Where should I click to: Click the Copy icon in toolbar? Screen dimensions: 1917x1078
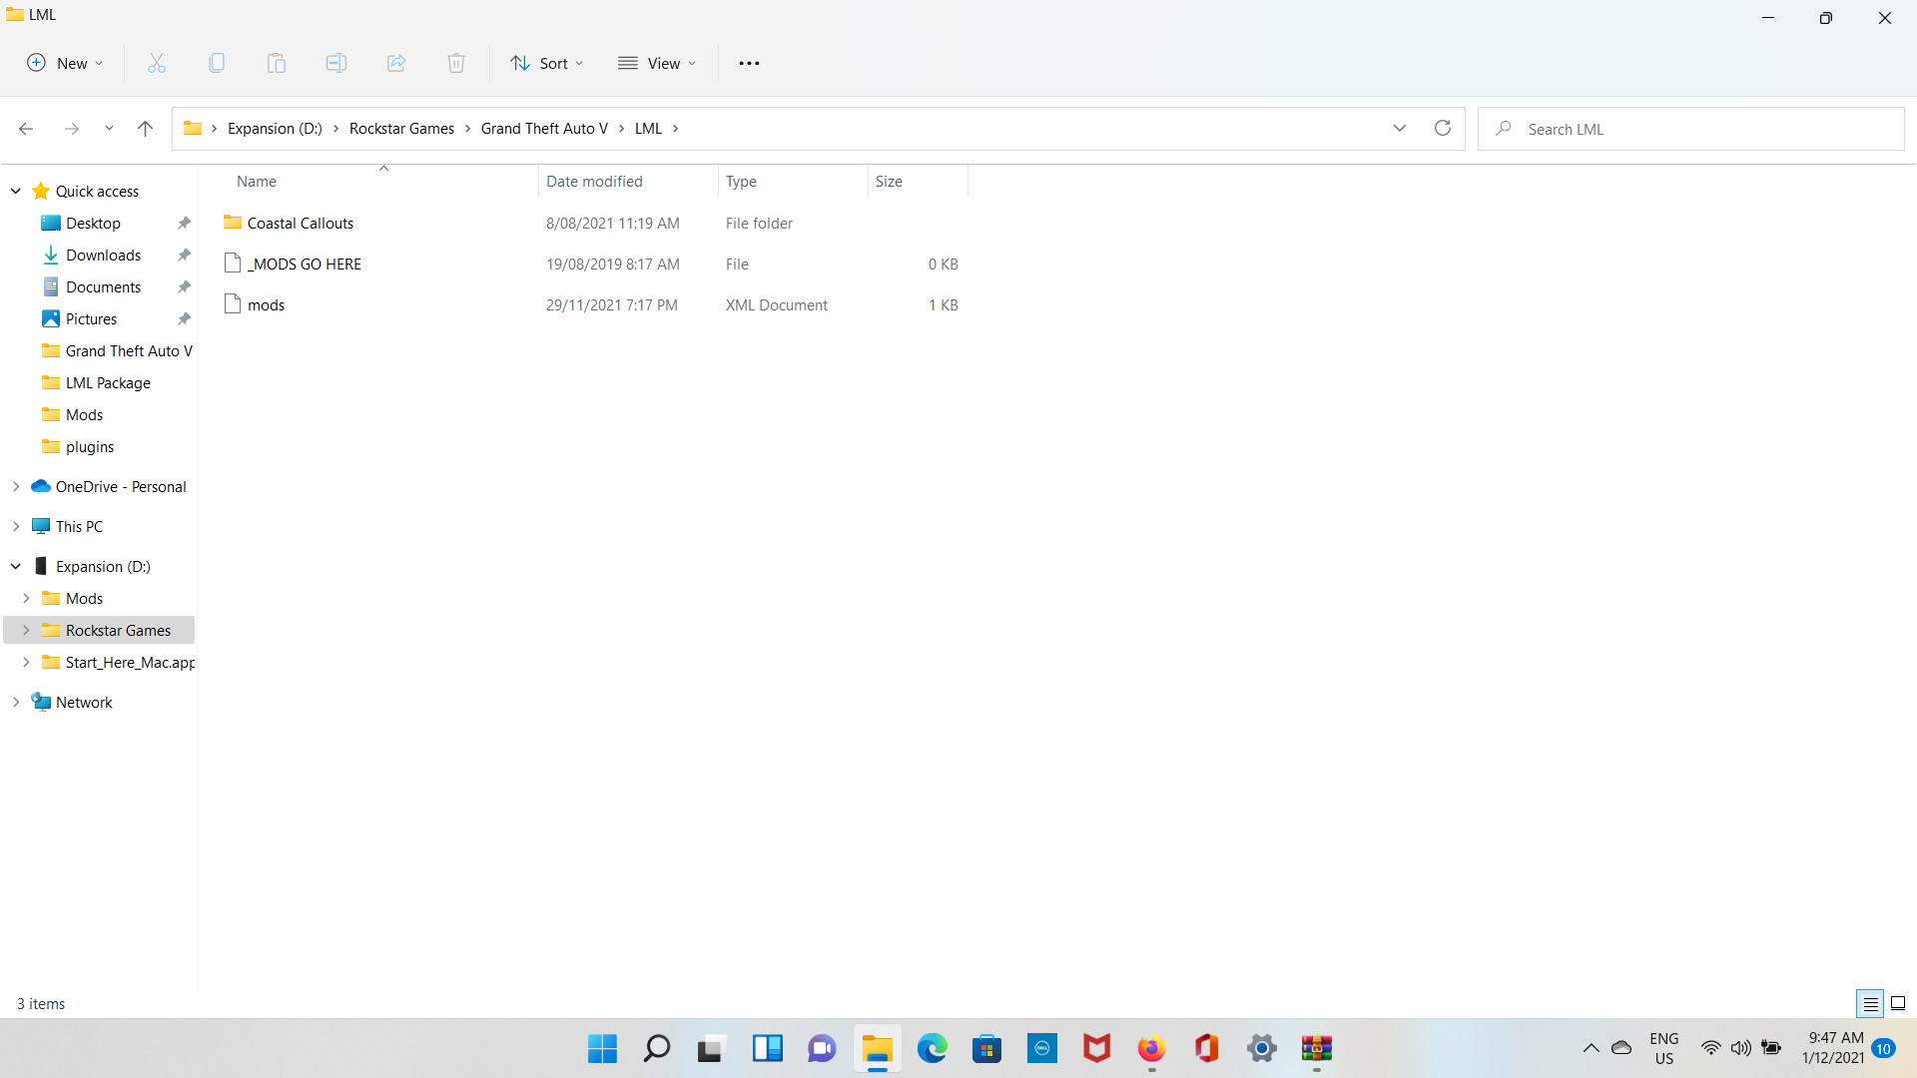click(x=217, y=63)
